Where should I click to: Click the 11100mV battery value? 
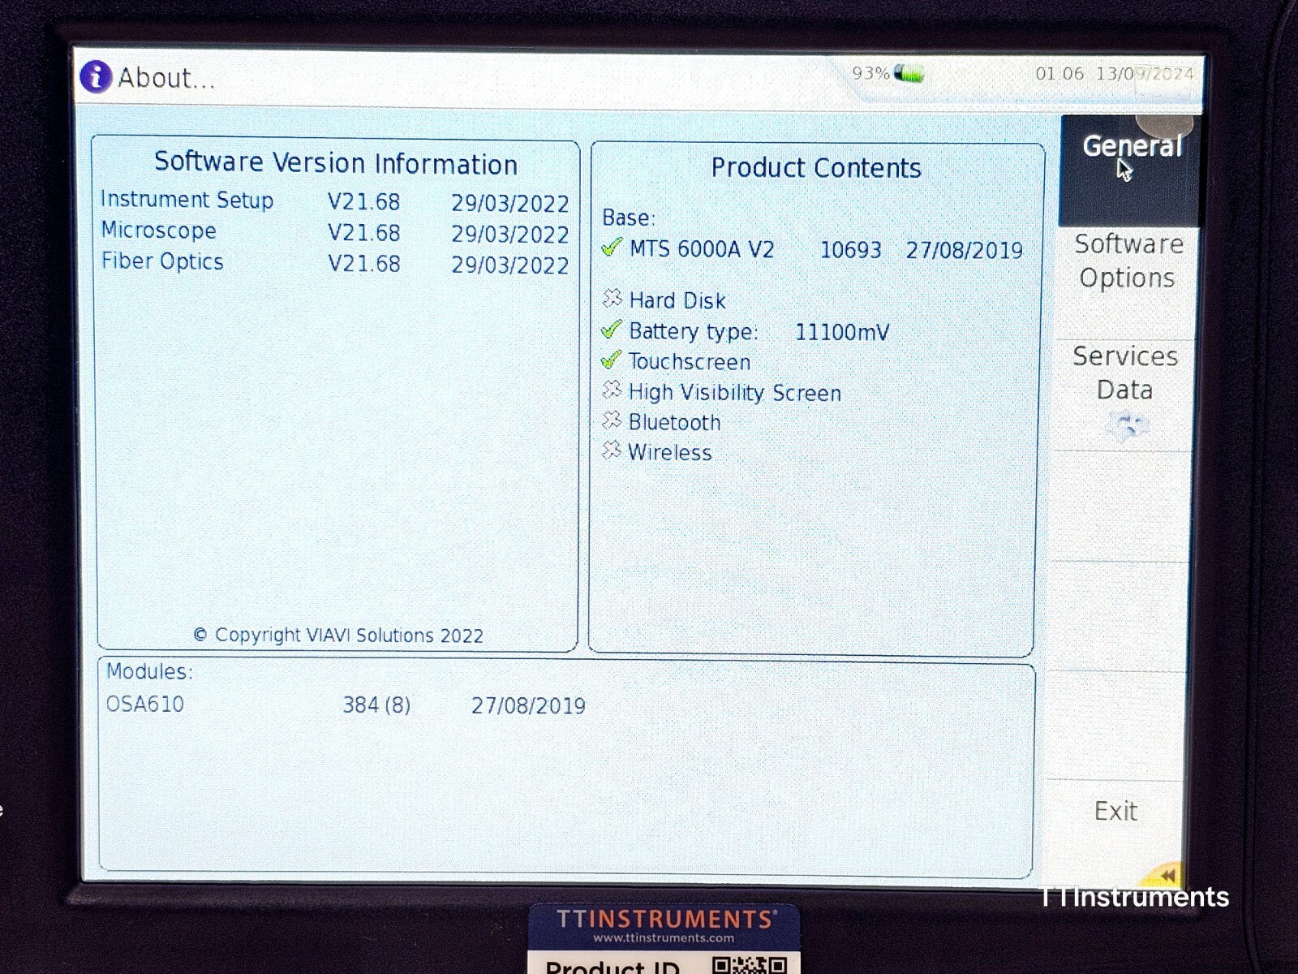pos(842,333)
